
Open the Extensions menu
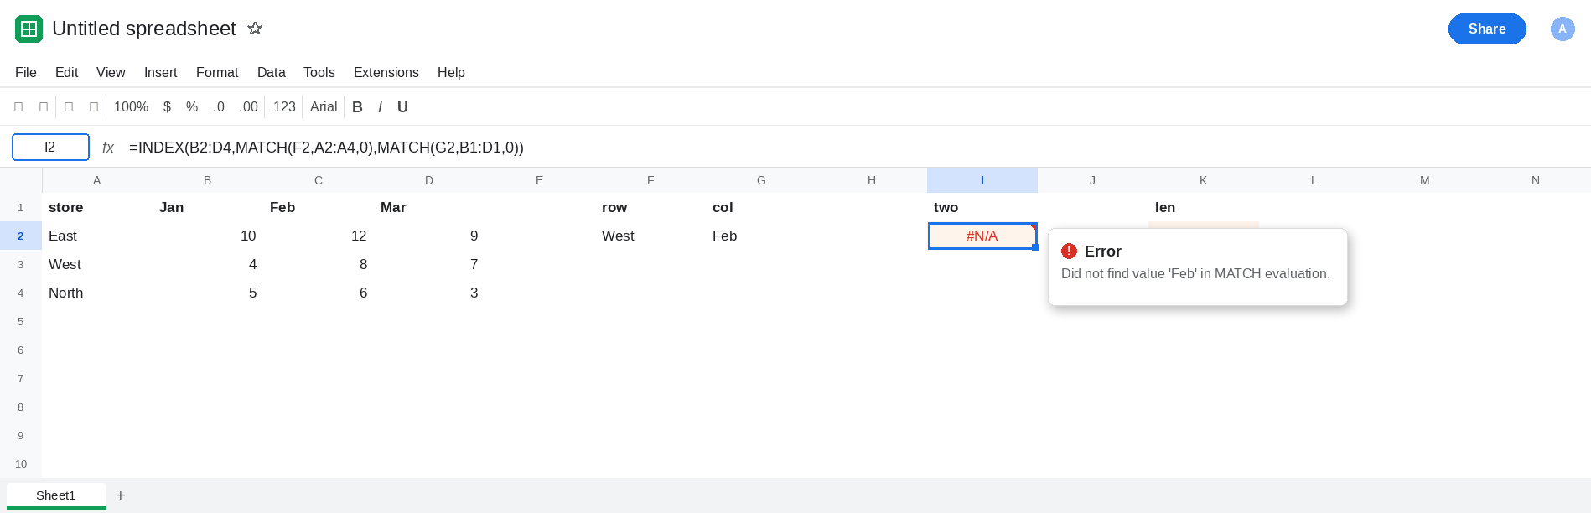[x=386, y=72]
